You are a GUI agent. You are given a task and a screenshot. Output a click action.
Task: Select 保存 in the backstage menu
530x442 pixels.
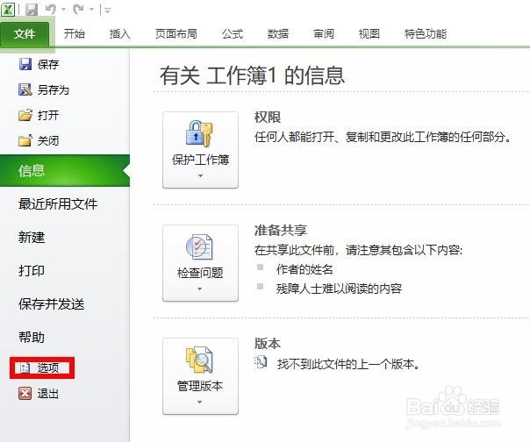48,64
